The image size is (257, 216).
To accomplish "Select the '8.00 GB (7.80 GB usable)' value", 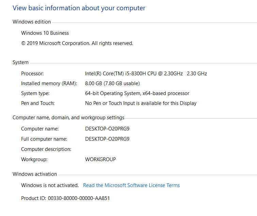I will click(x=112, y=83).
